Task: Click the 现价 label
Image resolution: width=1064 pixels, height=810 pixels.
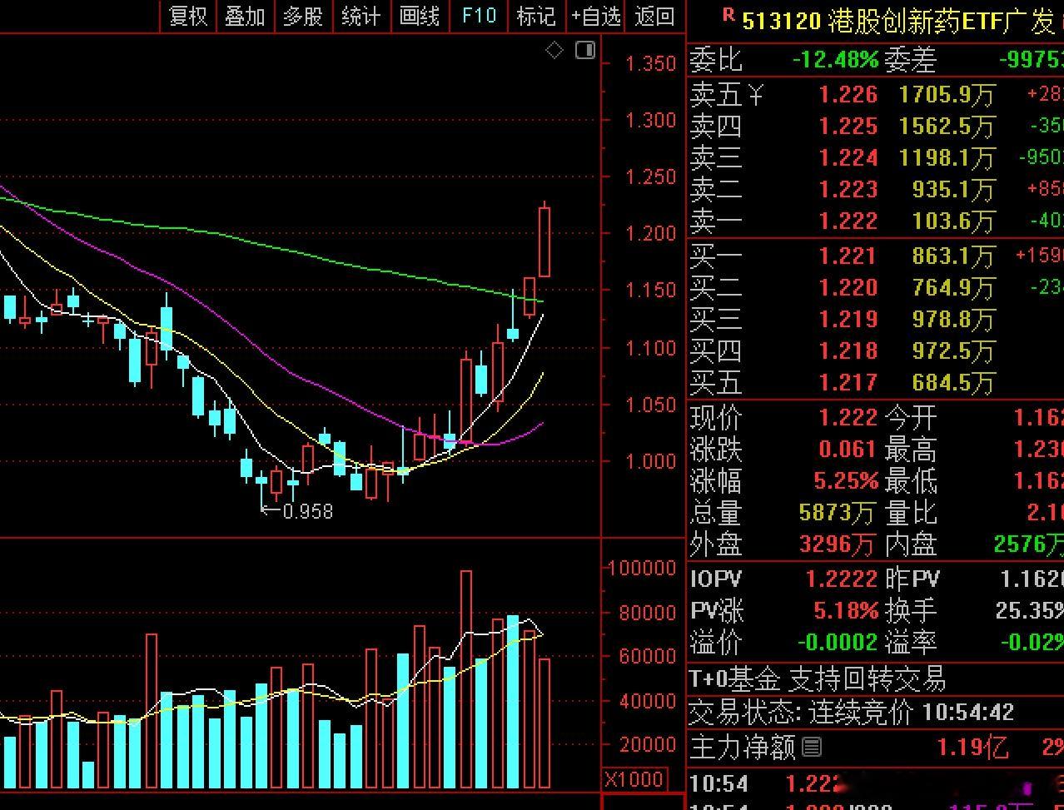Action: [716, 418]
